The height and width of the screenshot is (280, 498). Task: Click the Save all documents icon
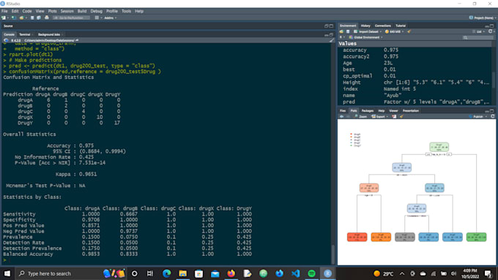click(38, 18)
